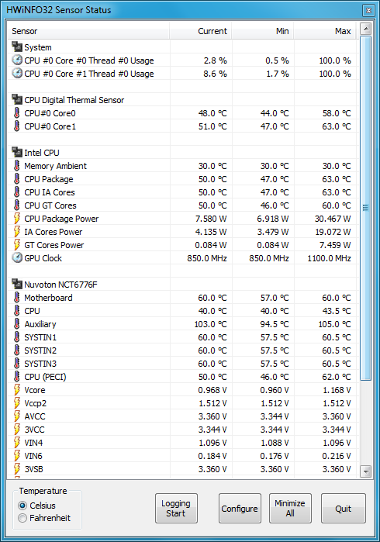Click the Minimize All button
The height and width of the screenshot is (542, 380).
pos(290,508)
